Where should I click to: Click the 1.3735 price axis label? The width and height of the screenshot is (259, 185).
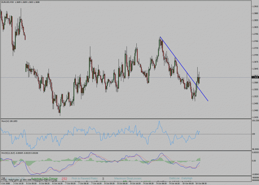pos(255,48)
